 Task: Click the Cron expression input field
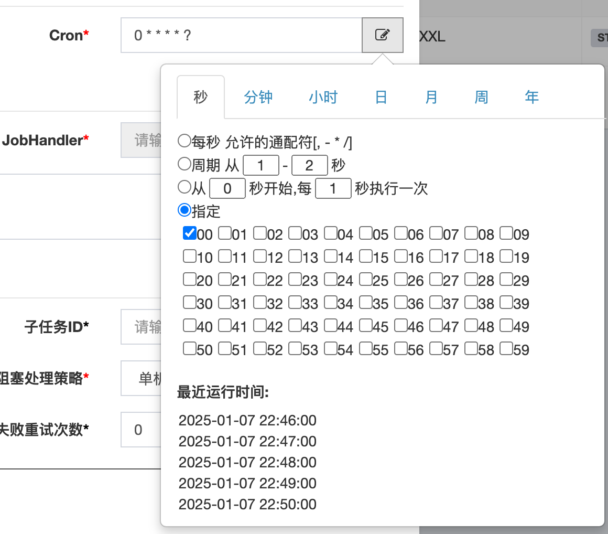[241, 35]
